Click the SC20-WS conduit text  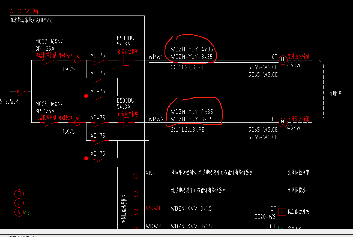[x=265, y=217]
